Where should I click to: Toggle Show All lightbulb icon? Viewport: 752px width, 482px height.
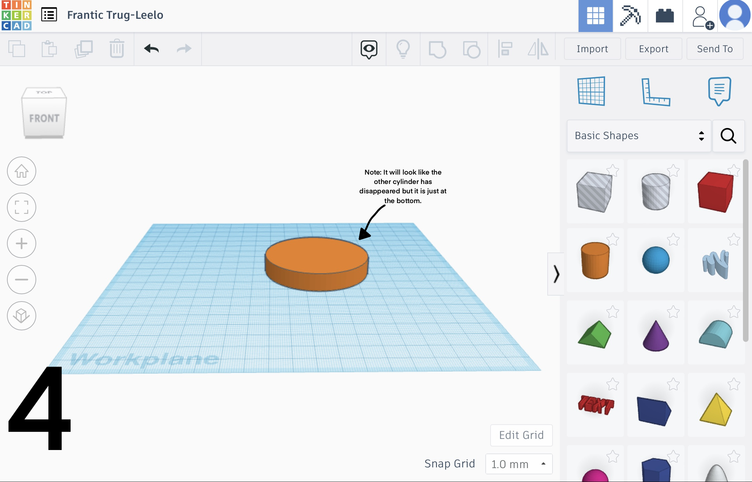403,49
